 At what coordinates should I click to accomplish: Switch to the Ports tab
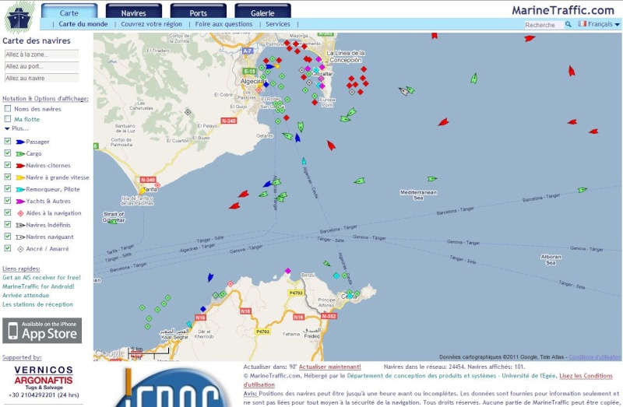(198, 12)
